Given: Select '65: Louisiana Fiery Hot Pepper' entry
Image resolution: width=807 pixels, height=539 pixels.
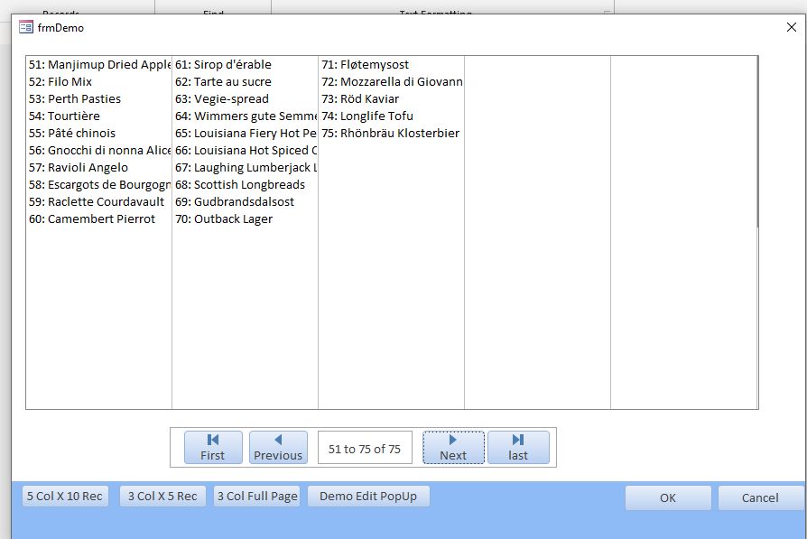Looking at the screenshot, I should (245, 133).
